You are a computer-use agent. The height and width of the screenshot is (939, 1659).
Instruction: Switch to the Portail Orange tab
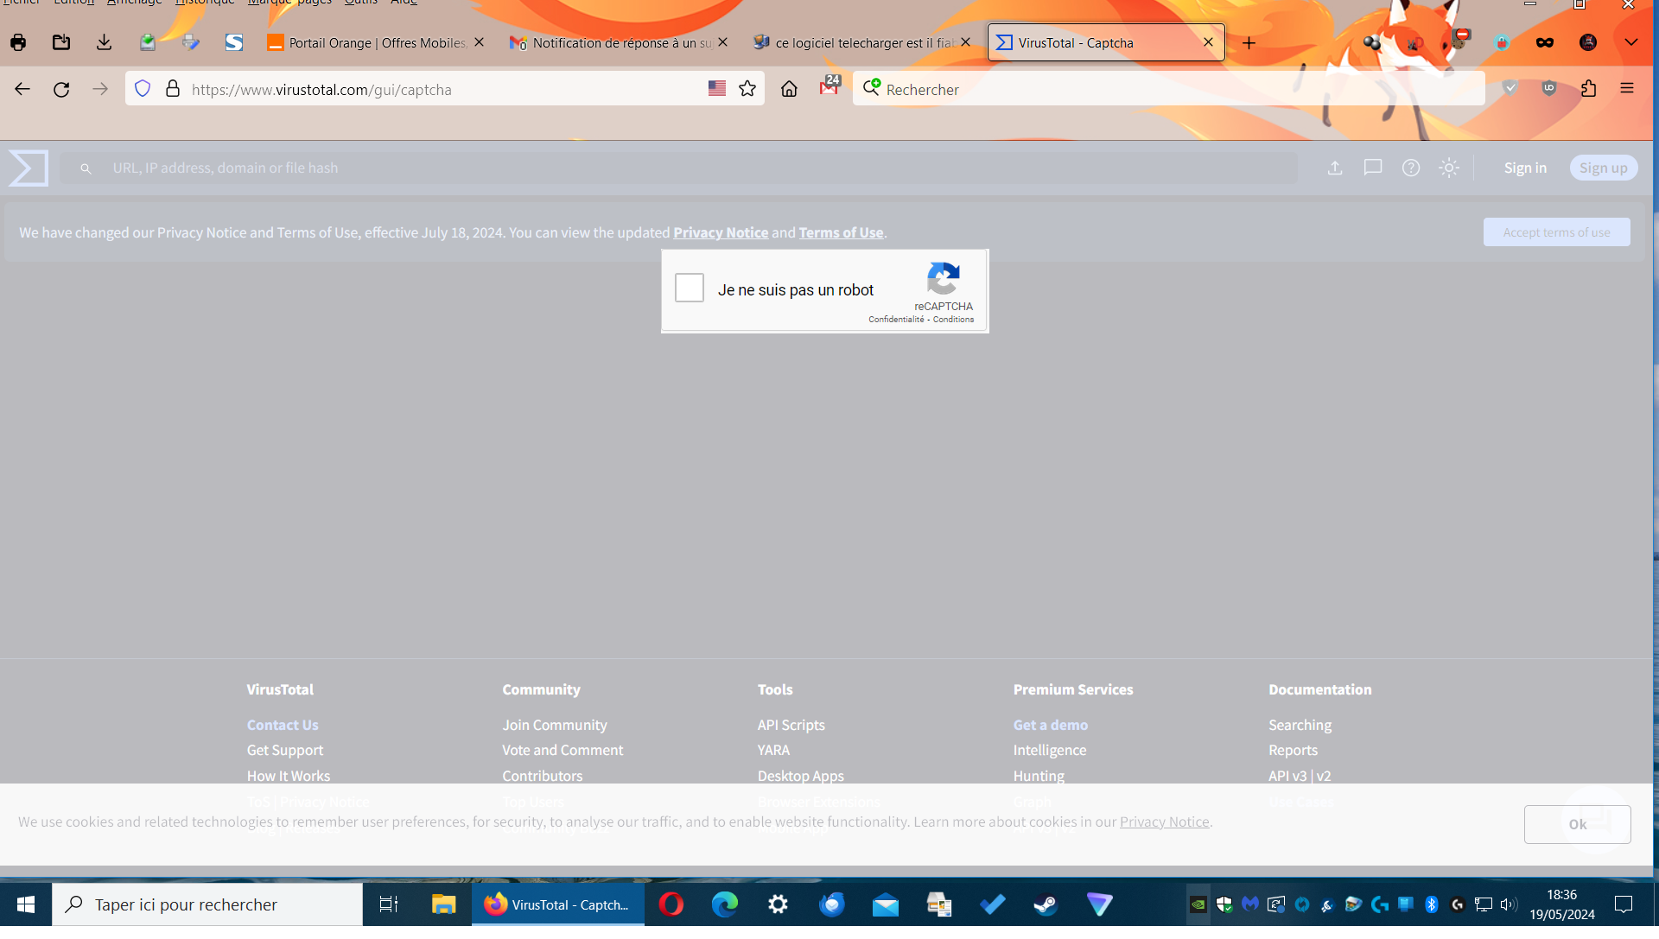(376, 43)
